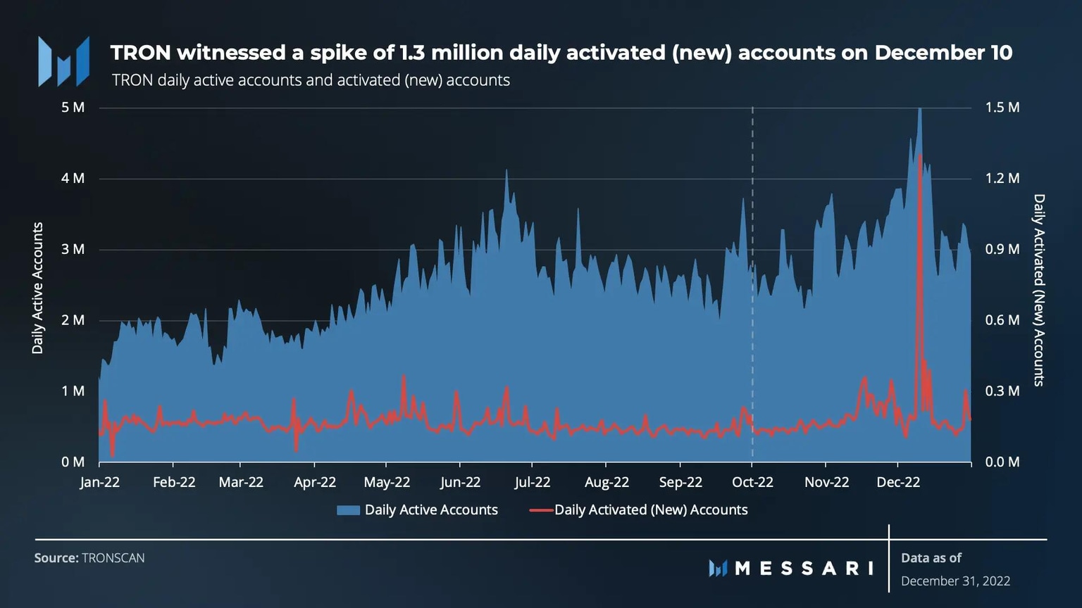Image resolution: width=1082 pixels, height=608 pixels.
Task: Click the 1.5 M tick on the right axis
Action: pos(1003,107)
